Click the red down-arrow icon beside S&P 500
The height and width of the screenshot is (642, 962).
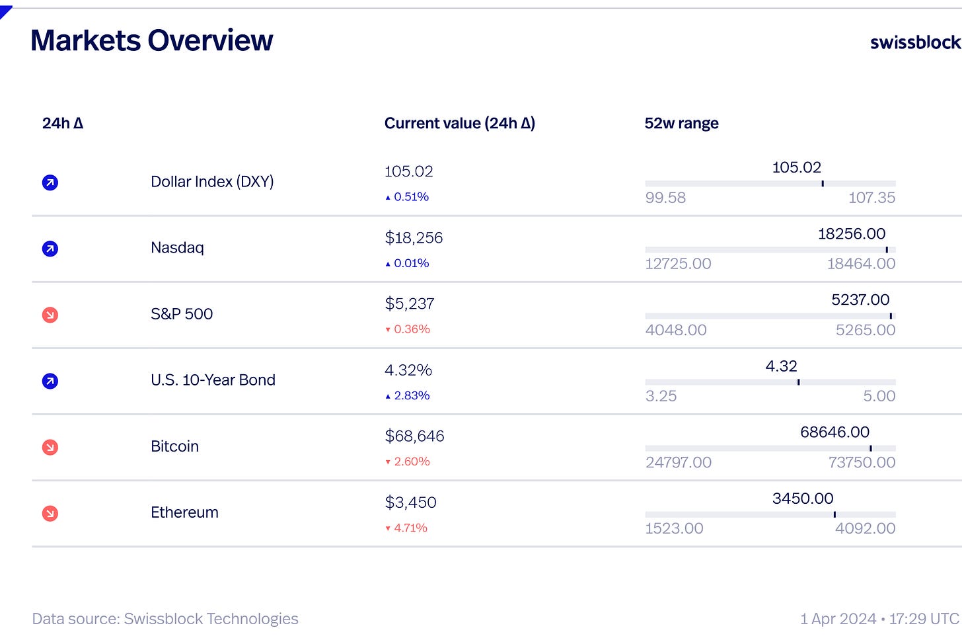coord(50,315)
